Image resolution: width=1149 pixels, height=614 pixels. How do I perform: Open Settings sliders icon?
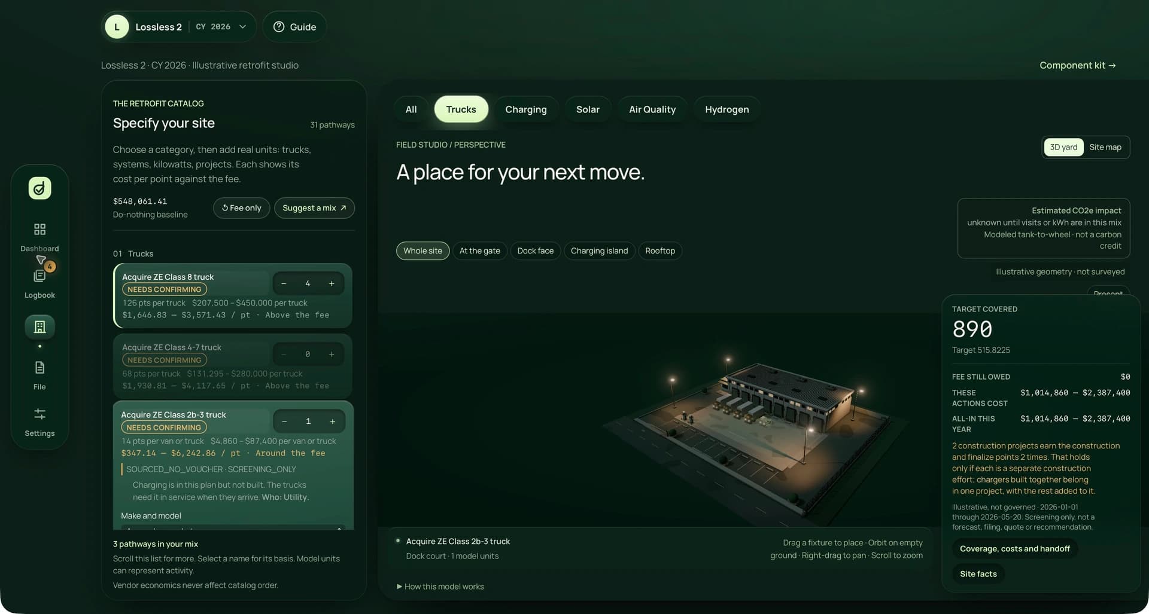pyautogui.click(x=39, y=414)
